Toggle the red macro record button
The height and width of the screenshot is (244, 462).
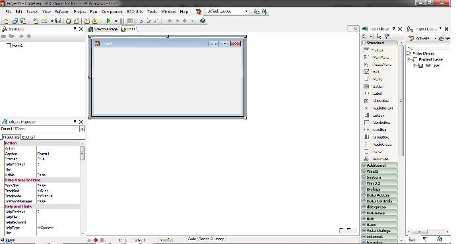pos(96,240)
